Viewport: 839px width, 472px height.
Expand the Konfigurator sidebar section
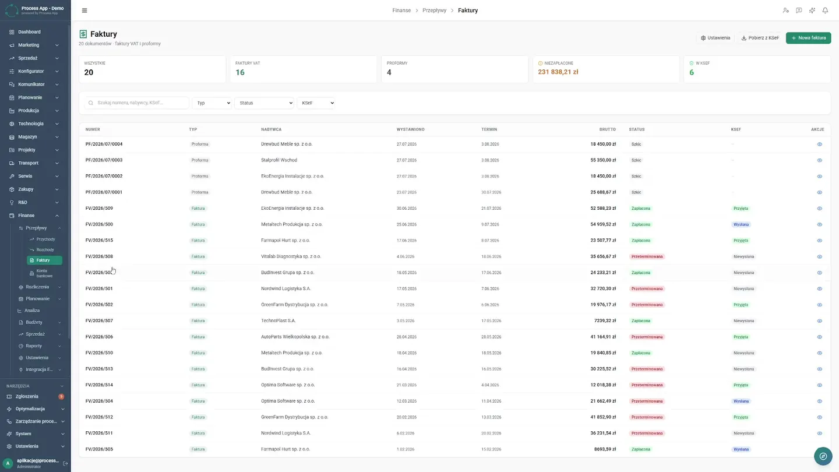tap(34, 71)
